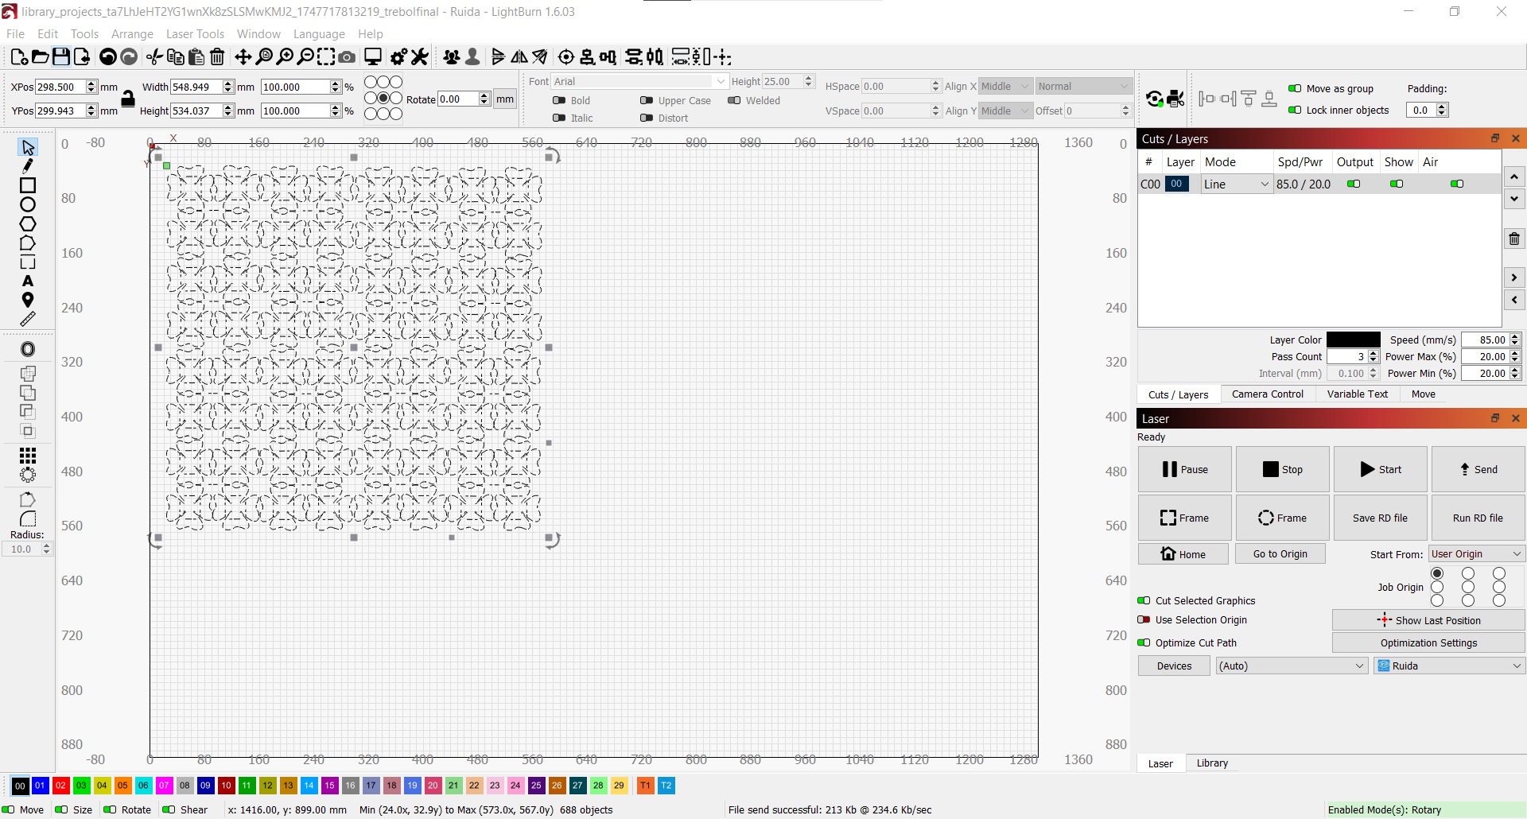1527x819 pixels.
Task: Open the Grid Array tool
Action: 28,455
